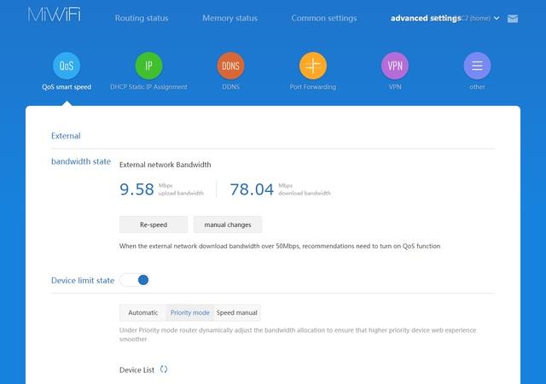
Task: Click the MiWiFi logo
Action: [x=55, y=15]
